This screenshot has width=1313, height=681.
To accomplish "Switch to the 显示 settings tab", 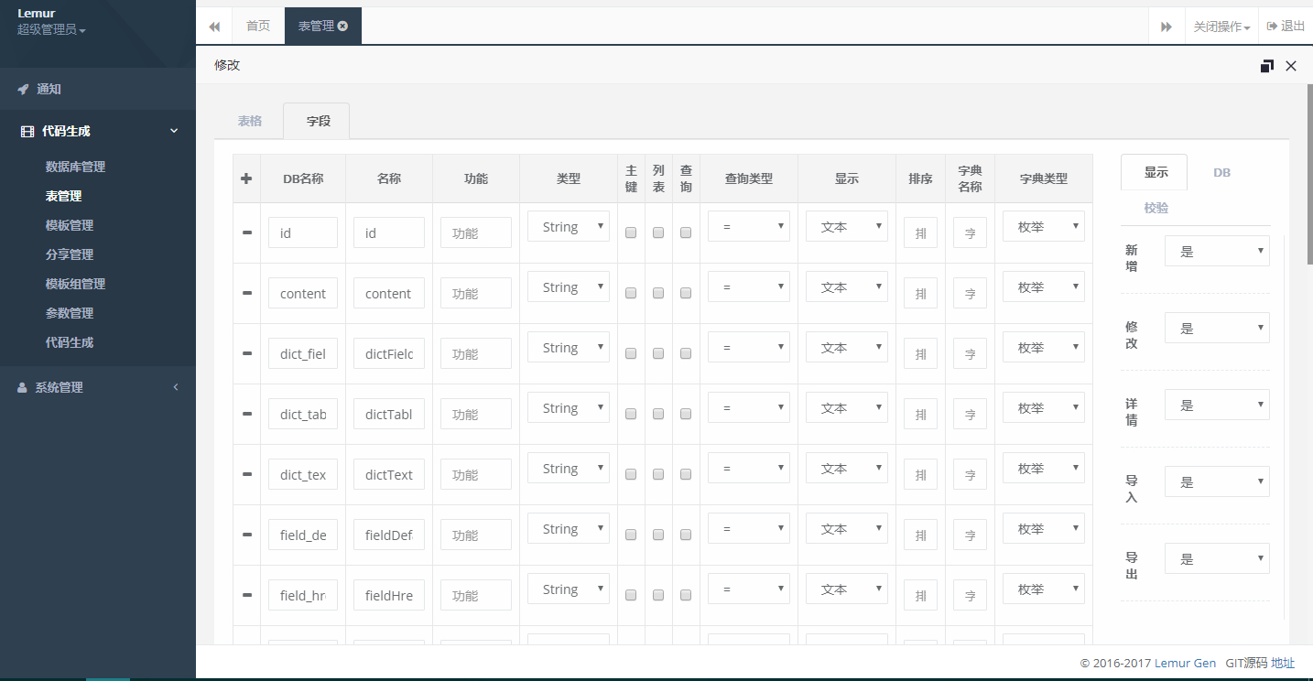I will pyautogui.click(x=1156, y=172).
